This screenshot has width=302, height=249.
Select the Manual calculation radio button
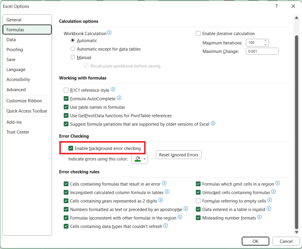pos(73,57)
